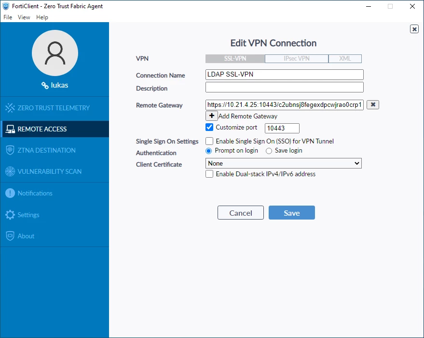
Task: Open the Client Certificate dropdown
Action: point(283,163)
